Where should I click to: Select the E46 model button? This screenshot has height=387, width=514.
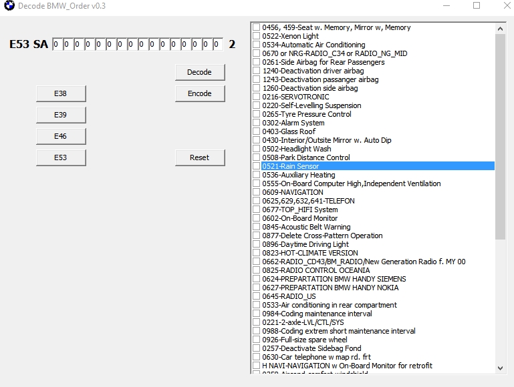tap(61, 136)
